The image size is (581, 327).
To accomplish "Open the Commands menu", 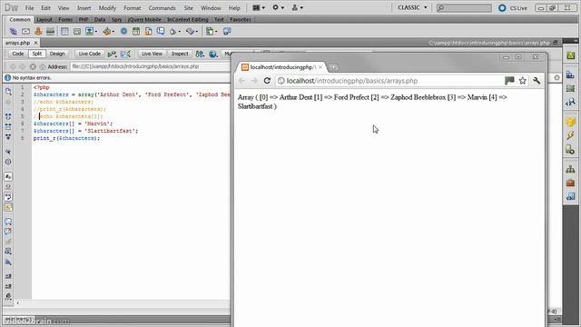I will [162, 8].
